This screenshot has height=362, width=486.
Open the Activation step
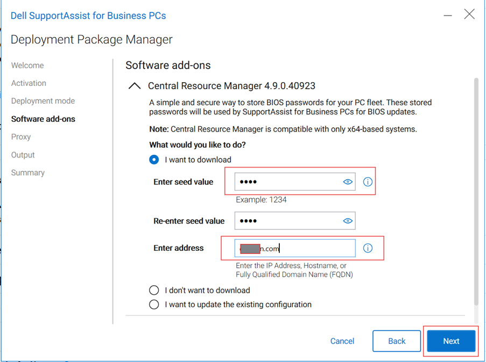click(x=29, y=83)
